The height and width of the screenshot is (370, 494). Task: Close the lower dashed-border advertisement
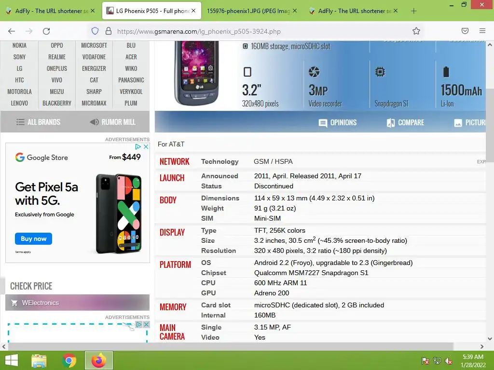(146, 324)
